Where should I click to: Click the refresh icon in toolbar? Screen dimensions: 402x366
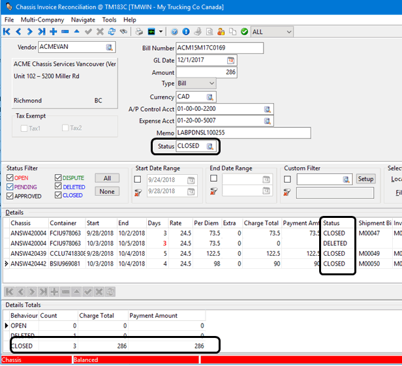coord(112,31)
